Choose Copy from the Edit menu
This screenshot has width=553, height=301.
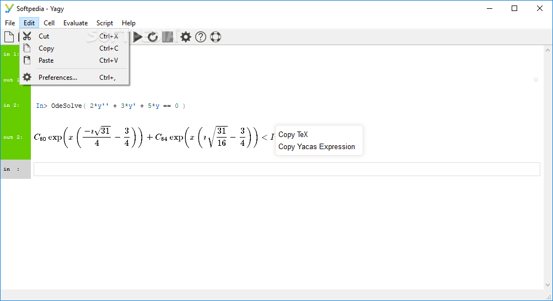point(74,48)
